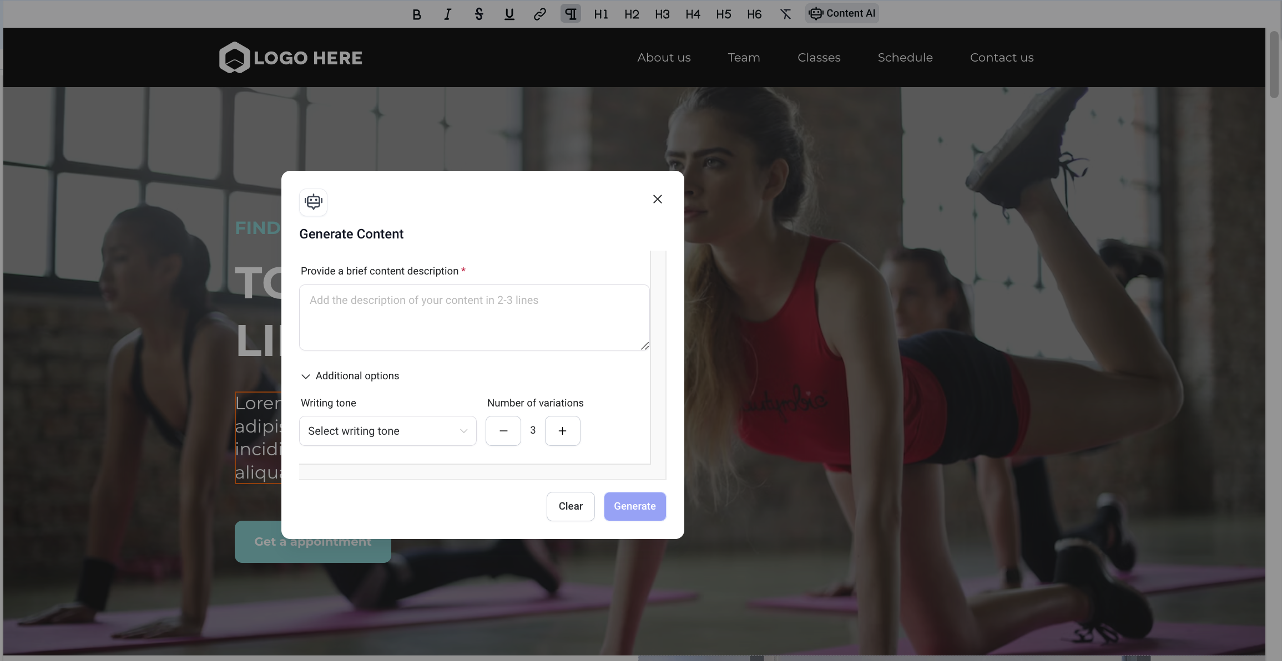Close the Generate Content dialog
The width and height of the screenshot is (1282, 661).
[x=658, y=199]
